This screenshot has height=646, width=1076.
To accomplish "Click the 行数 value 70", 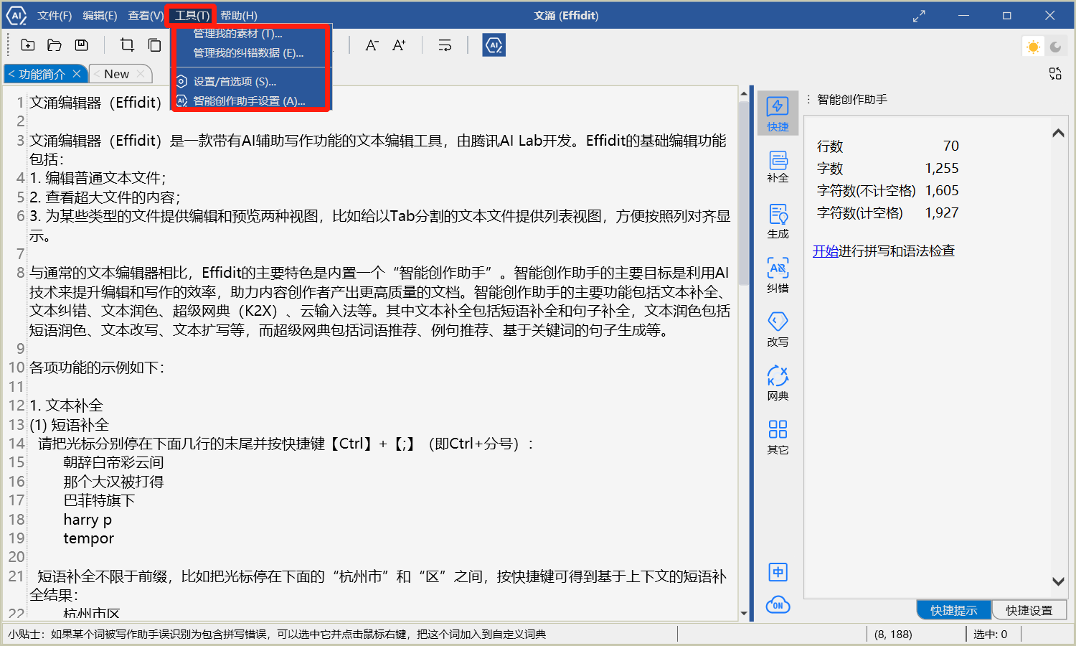I will [x=950, y=146].
